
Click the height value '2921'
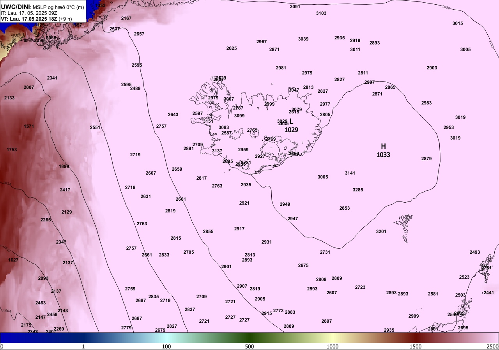coord(244,203)
